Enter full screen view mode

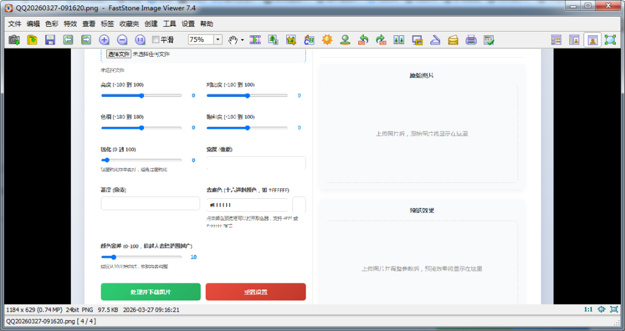pyautogui.click(x=610, y=40)
